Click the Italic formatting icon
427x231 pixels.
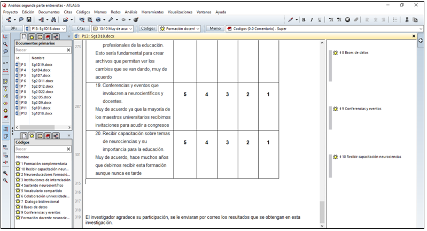pyautogui.click(x=311, y=20)
